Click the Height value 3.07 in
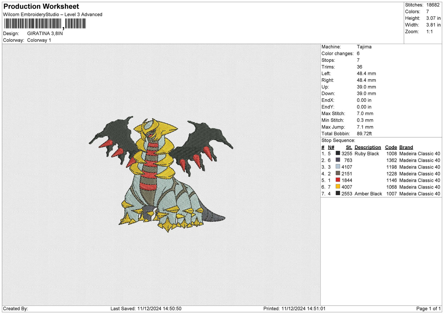This screenshot has width=444, height=314. pos(433,18)
